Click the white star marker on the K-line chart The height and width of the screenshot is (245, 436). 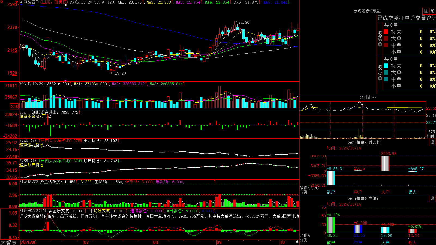tap(66, 5)
